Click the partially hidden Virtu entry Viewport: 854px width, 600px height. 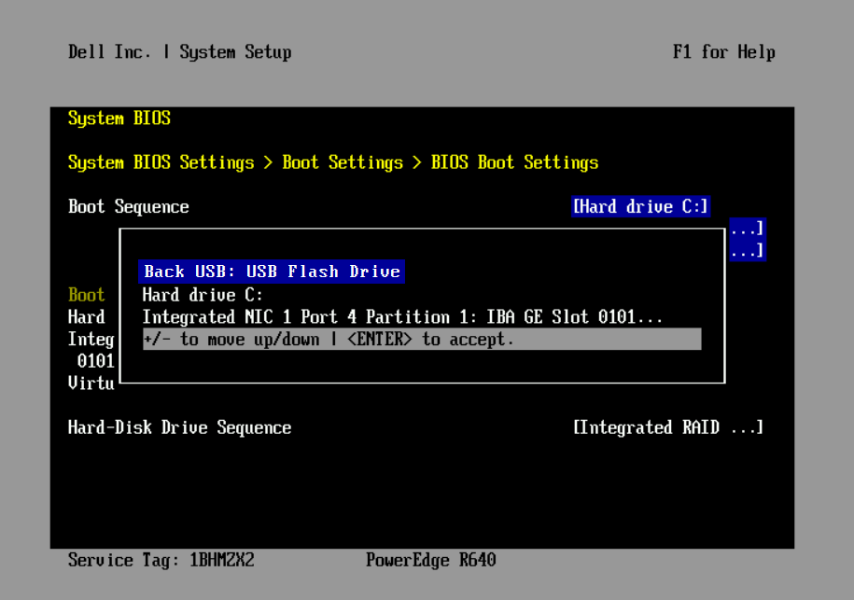click(91, 383)
